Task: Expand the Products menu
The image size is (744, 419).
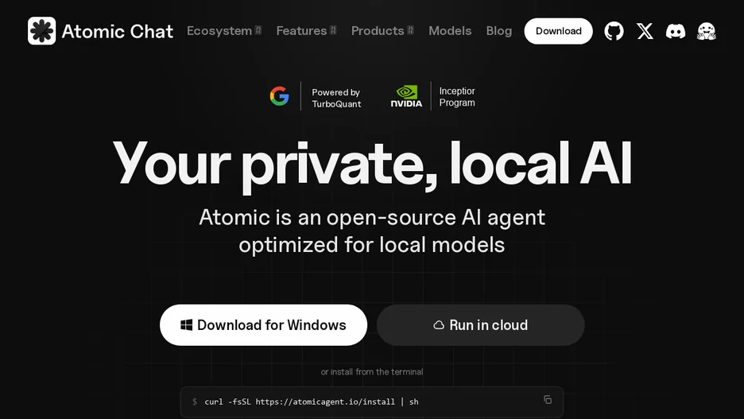Action: point(382,31)
